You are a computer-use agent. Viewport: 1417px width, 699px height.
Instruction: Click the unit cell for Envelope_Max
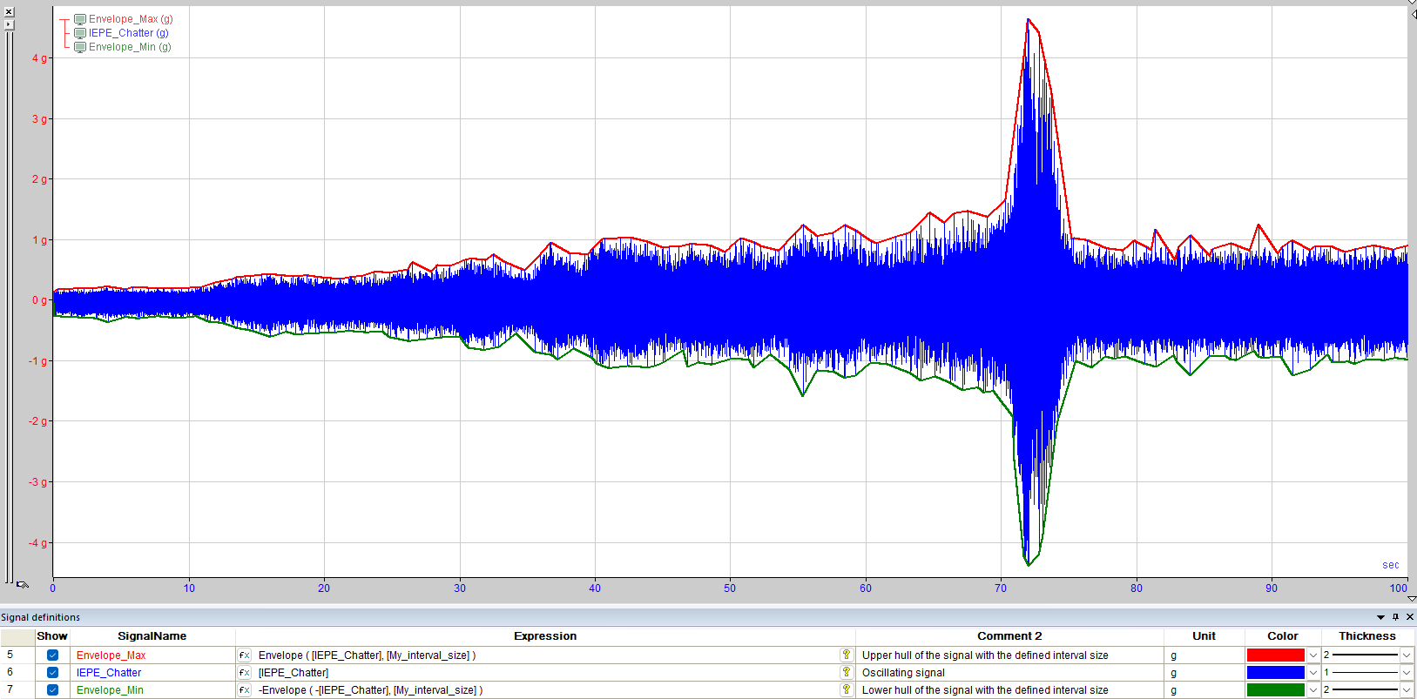click(x=1204, y=655)
